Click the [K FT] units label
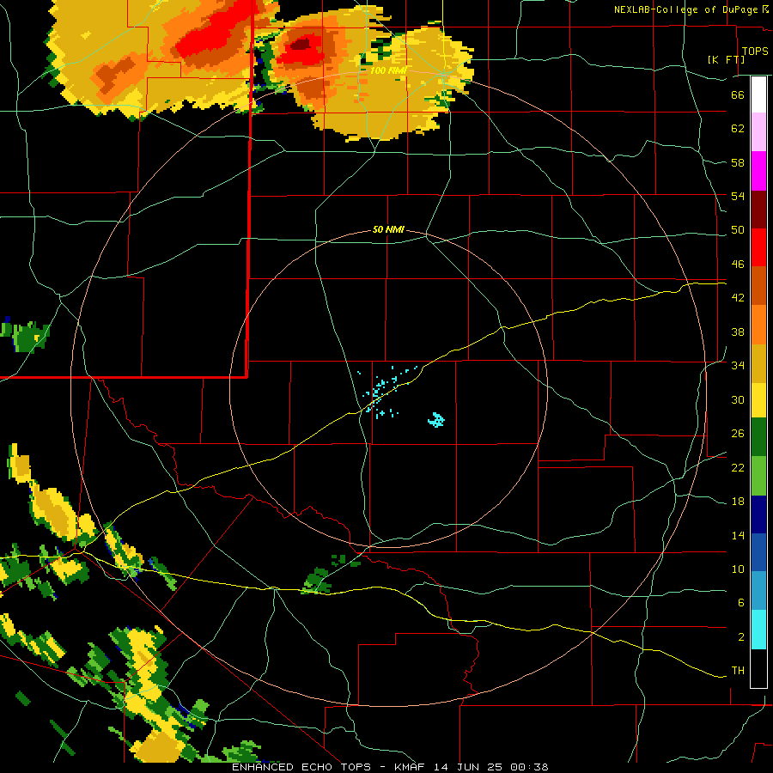The height and width of the screenshot is (773, 773). tap(726, 59)
